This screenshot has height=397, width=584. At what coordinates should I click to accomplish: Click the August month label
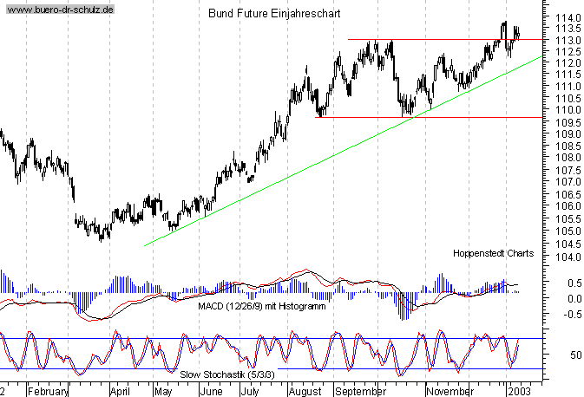click(305, 392)
